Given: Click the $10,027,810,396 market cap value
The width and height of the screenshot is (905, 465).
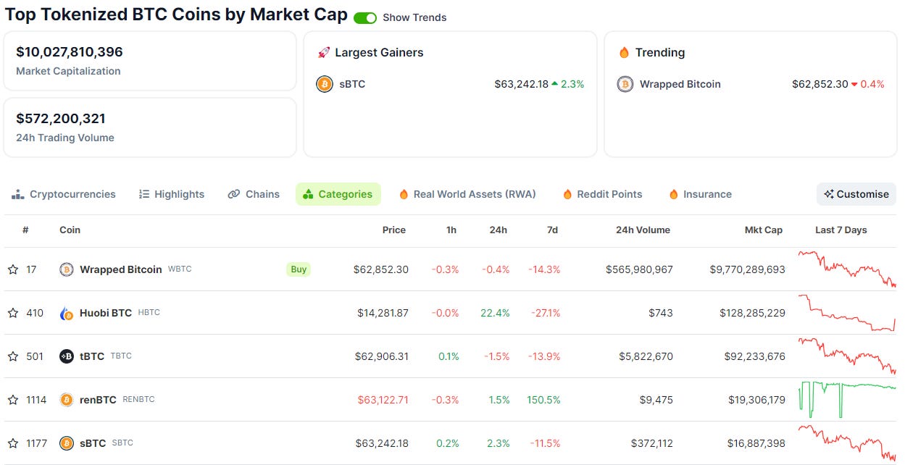Looking at the screenshot, I should click(70, 52).
